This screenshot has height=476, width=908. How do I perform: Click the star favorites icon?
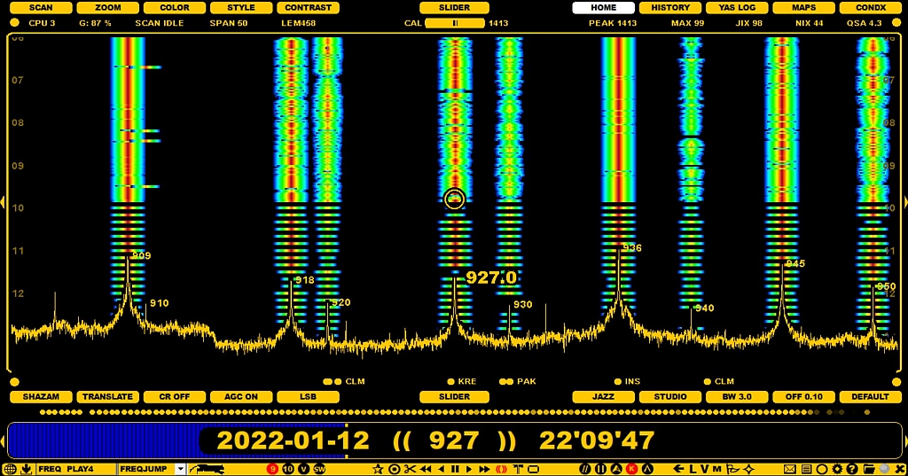tap(379, 469)
